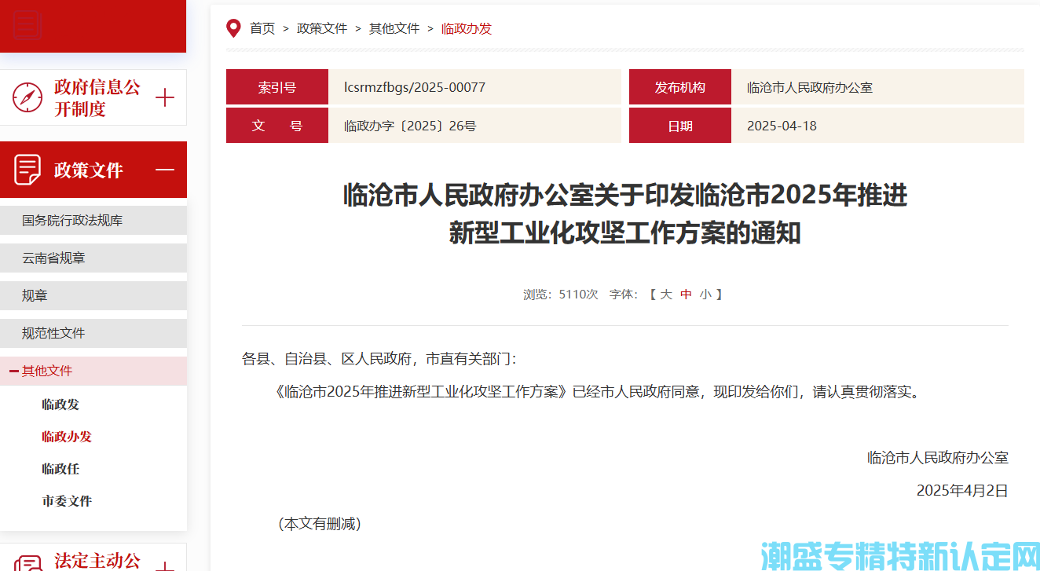
Task: Go to 政策文件 in breadcrumb
Action: pos(322,28)
